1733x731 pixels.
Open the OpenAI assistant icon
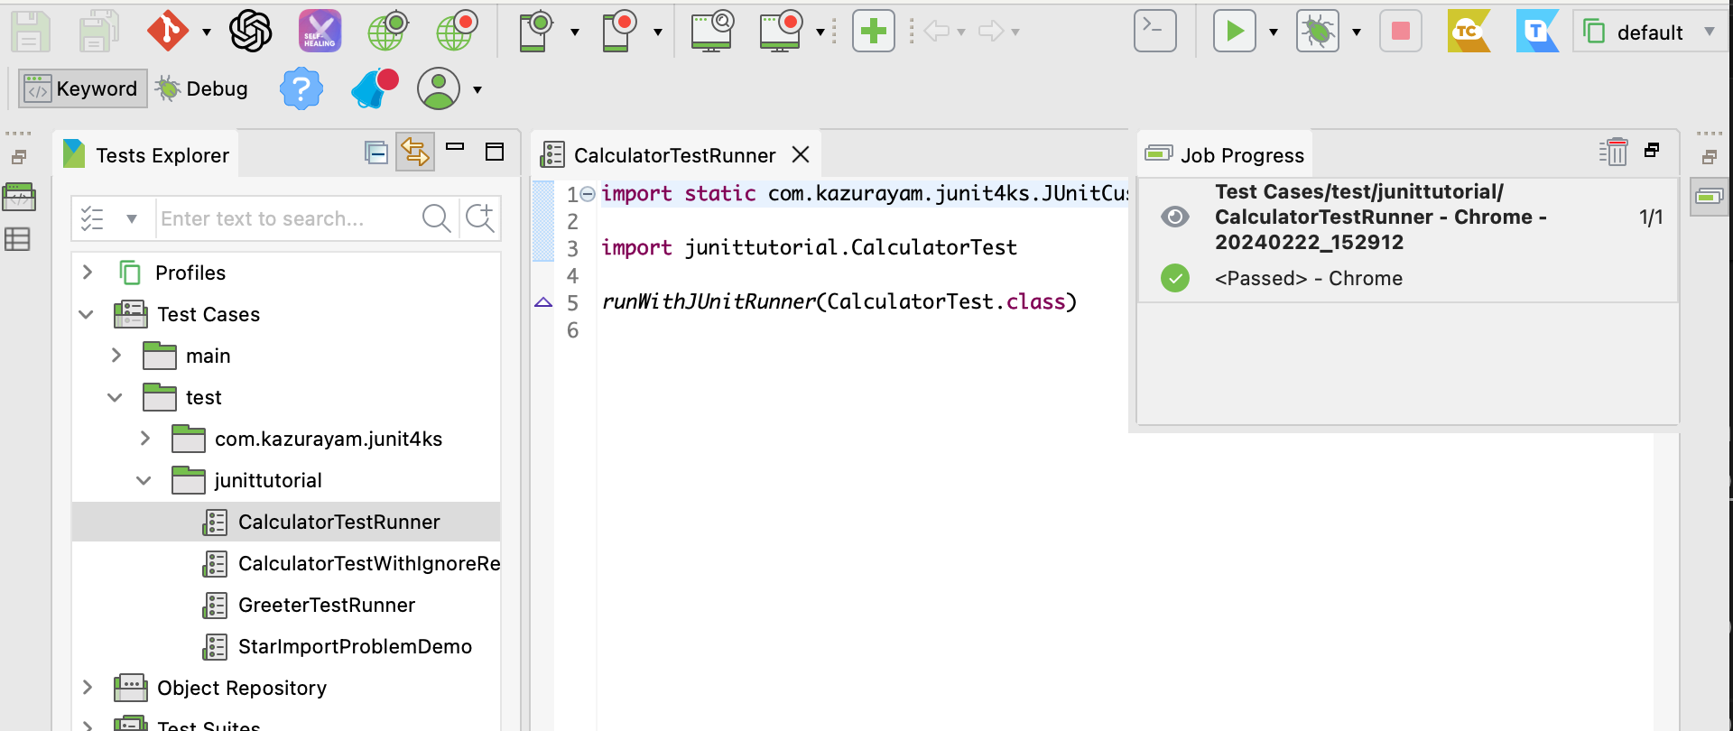251,32
